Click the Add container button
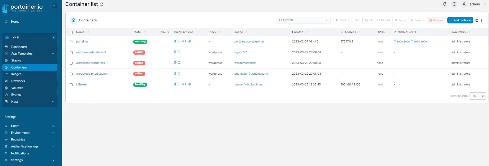 pos(460,20)
